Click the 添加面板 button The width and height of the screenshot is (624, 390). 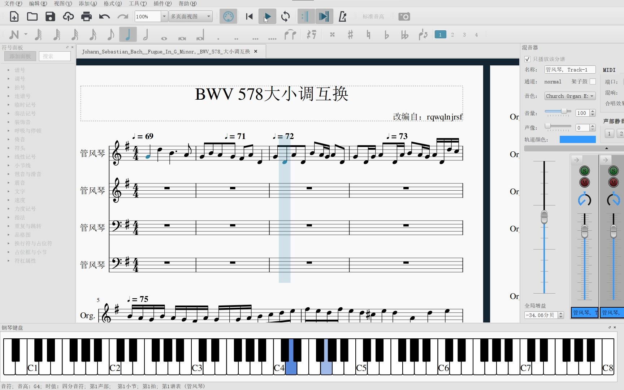coord(20,56)
